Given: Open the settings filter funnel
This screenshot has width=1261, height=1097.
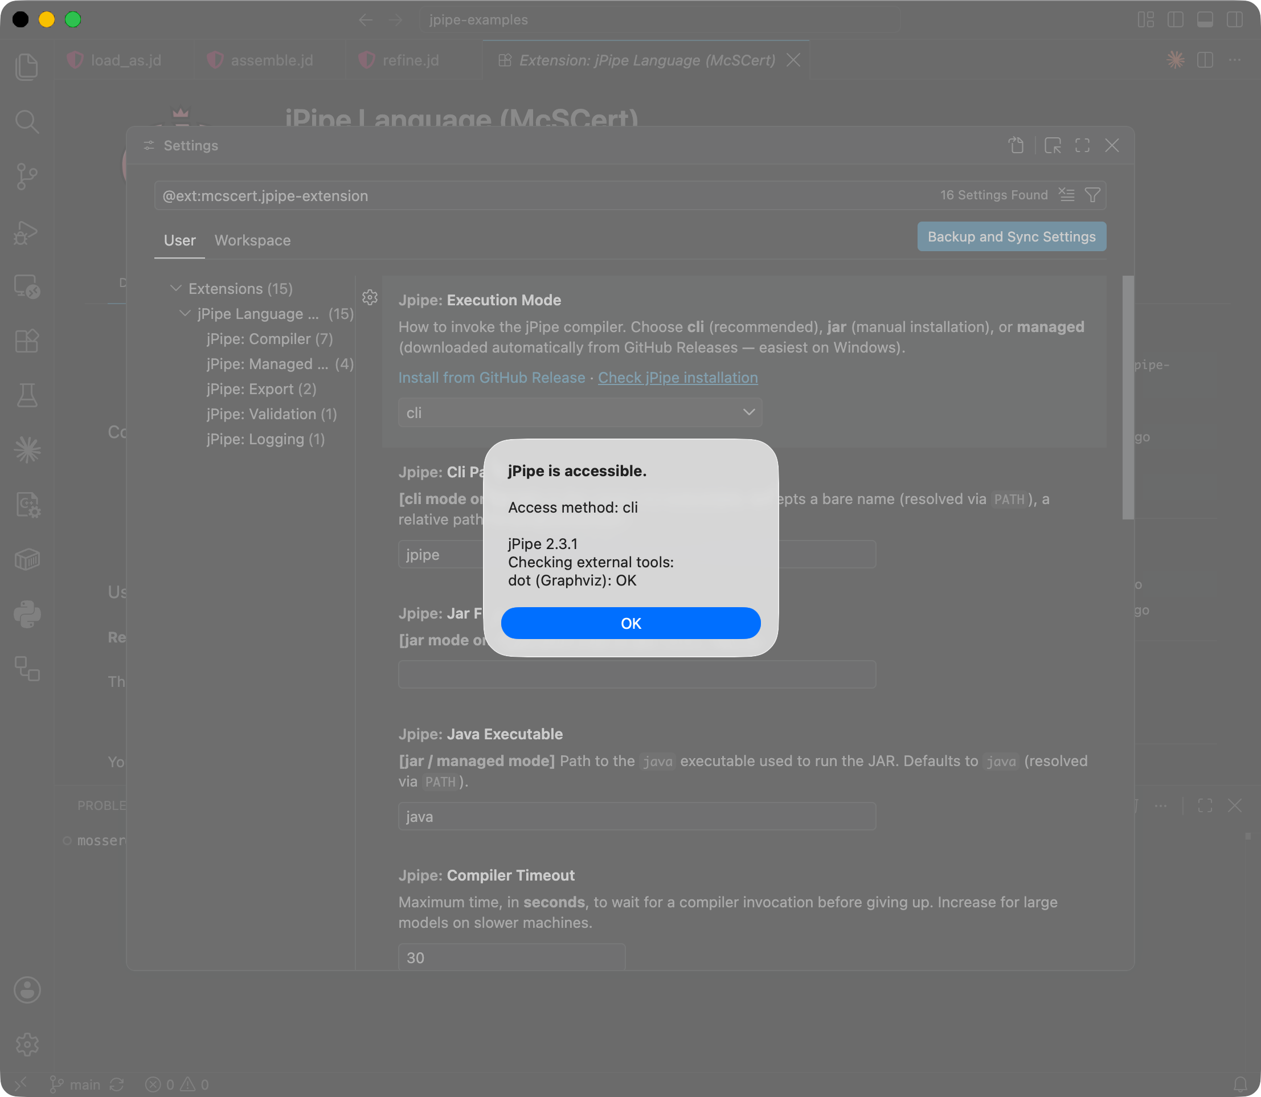Looking at the screenshot, I should click(x=1092, y=195).
